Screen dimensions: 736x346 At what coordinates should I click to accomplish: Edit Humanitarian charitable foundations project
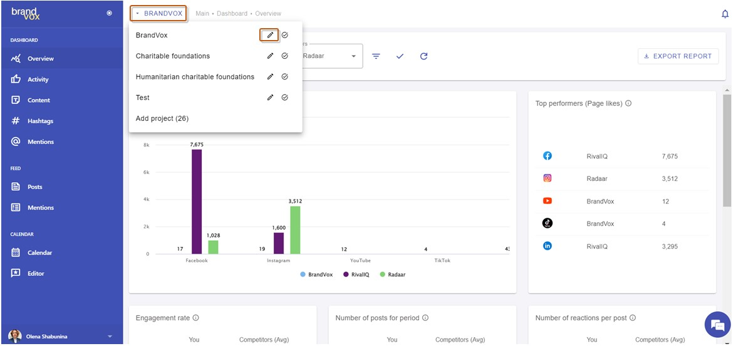[270, 77]
